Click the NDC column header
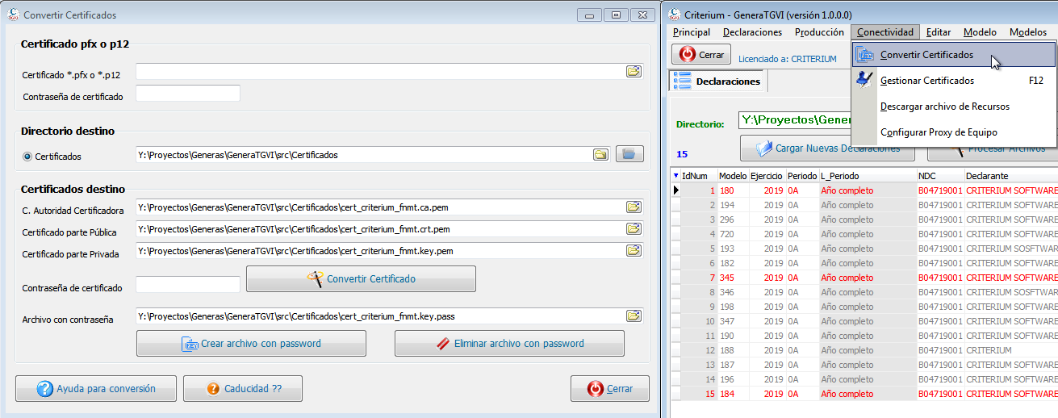Image resolution: width=1058 pixels, height=418 pixels. tap(939, 175)
